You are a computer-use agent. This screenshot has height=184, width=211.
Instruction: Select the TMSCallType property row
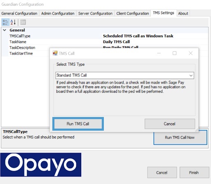click(x=105, y=36)
